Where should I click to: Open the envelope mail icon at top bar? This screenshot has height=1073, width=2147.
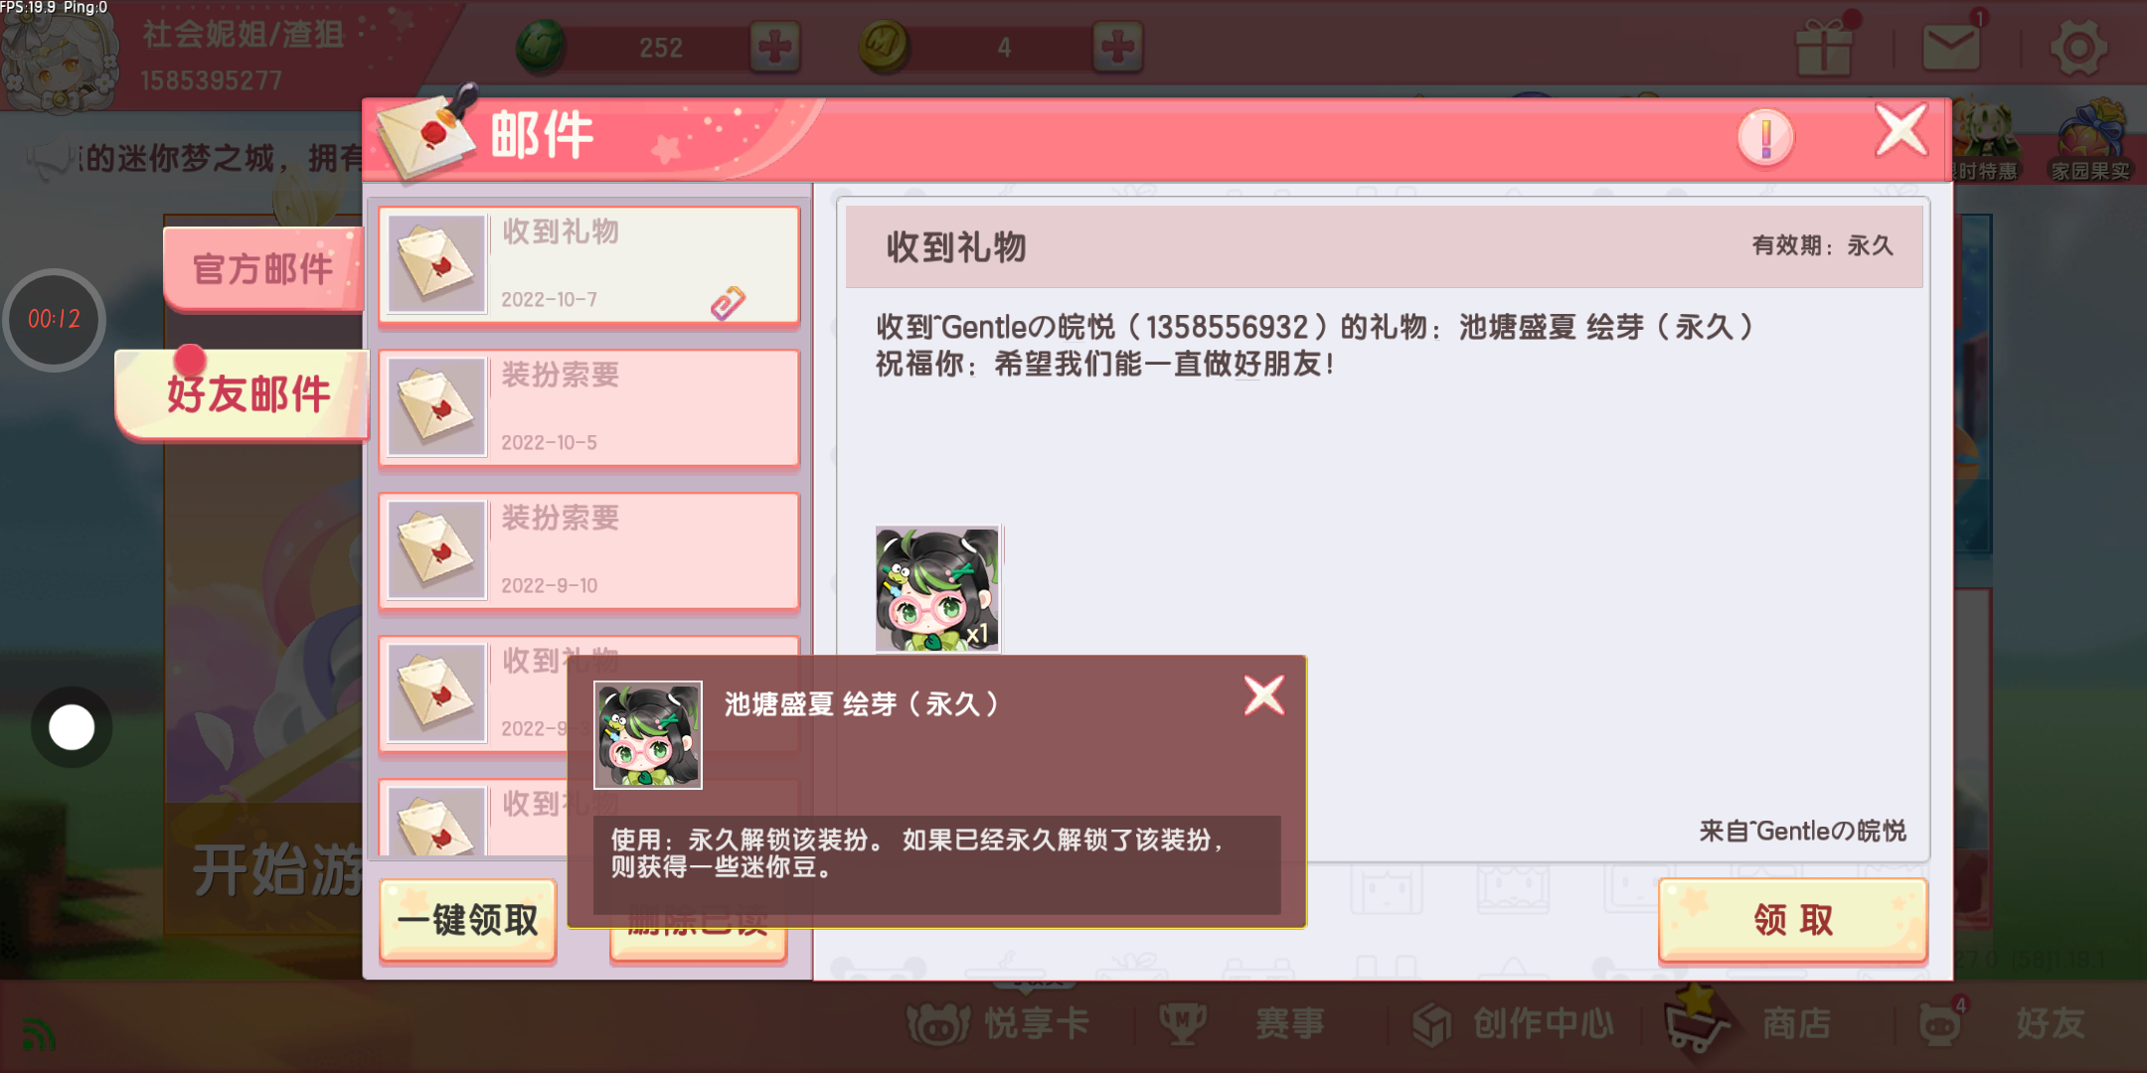tap(1950, 47)
